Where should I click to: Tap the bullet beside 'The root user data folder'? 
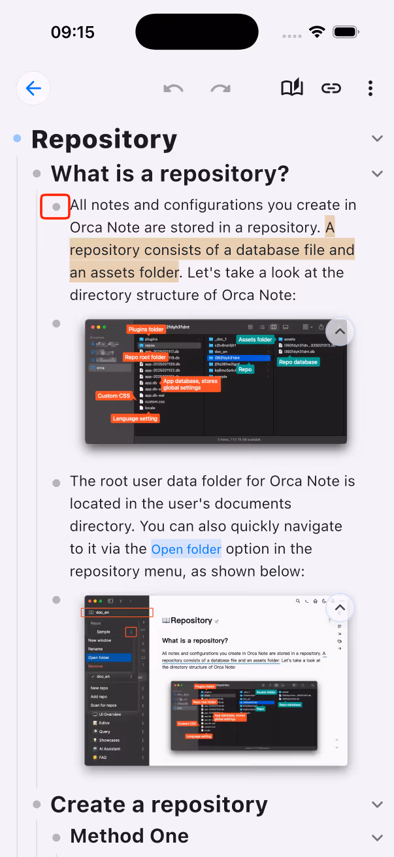click(x=56, y=482)
